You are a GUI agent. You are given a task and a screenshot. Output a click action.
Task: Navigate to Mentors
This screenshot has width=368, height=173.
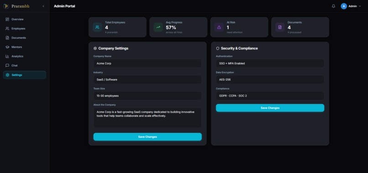(x=25, y=47)
